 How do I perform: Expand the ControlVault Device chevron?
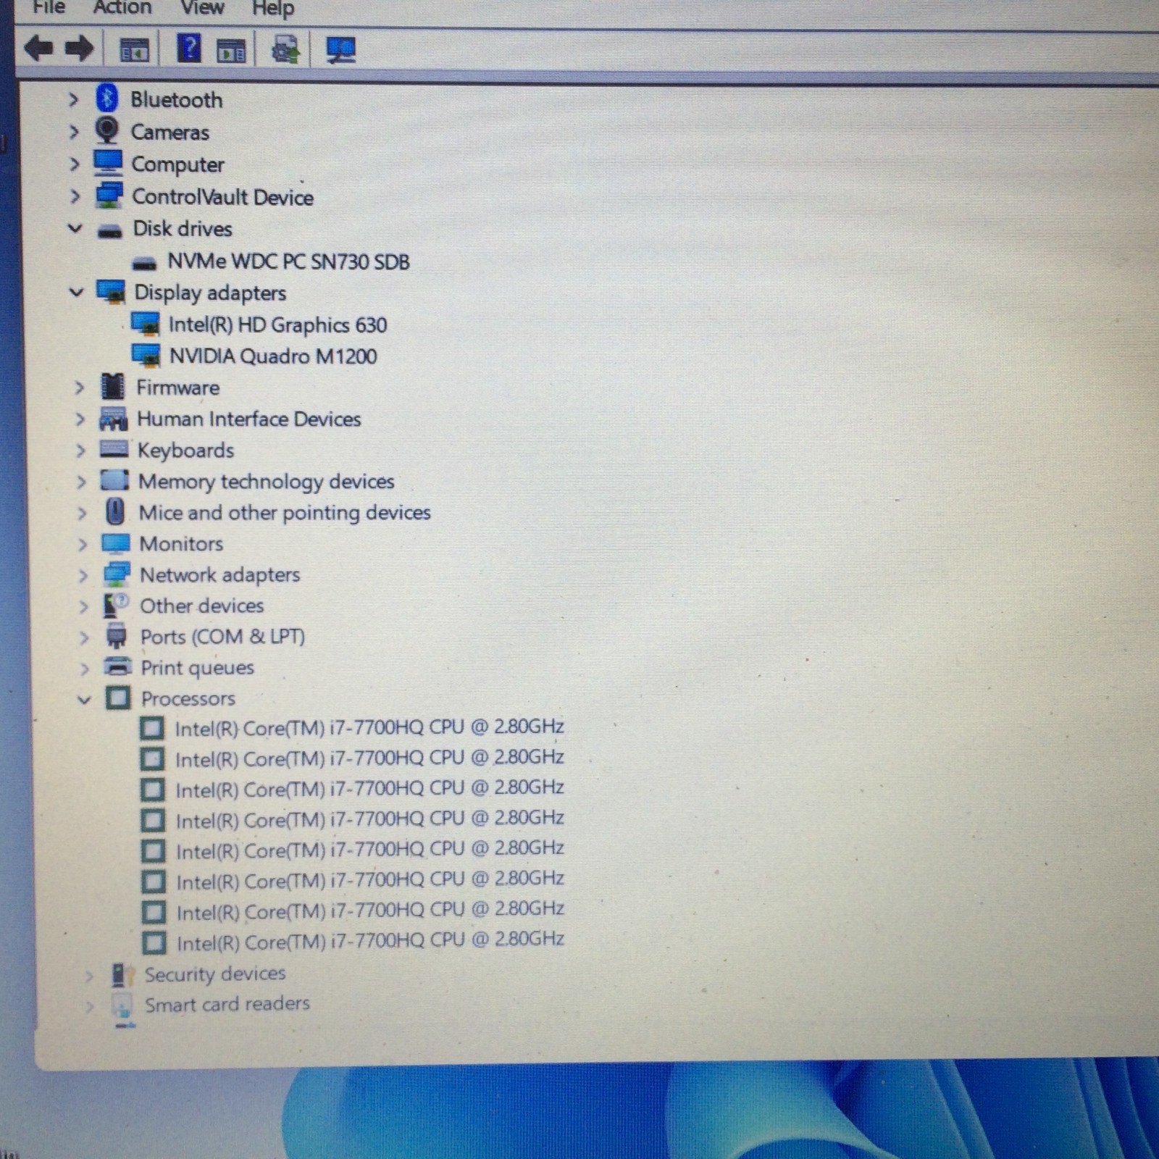(75, 196)
